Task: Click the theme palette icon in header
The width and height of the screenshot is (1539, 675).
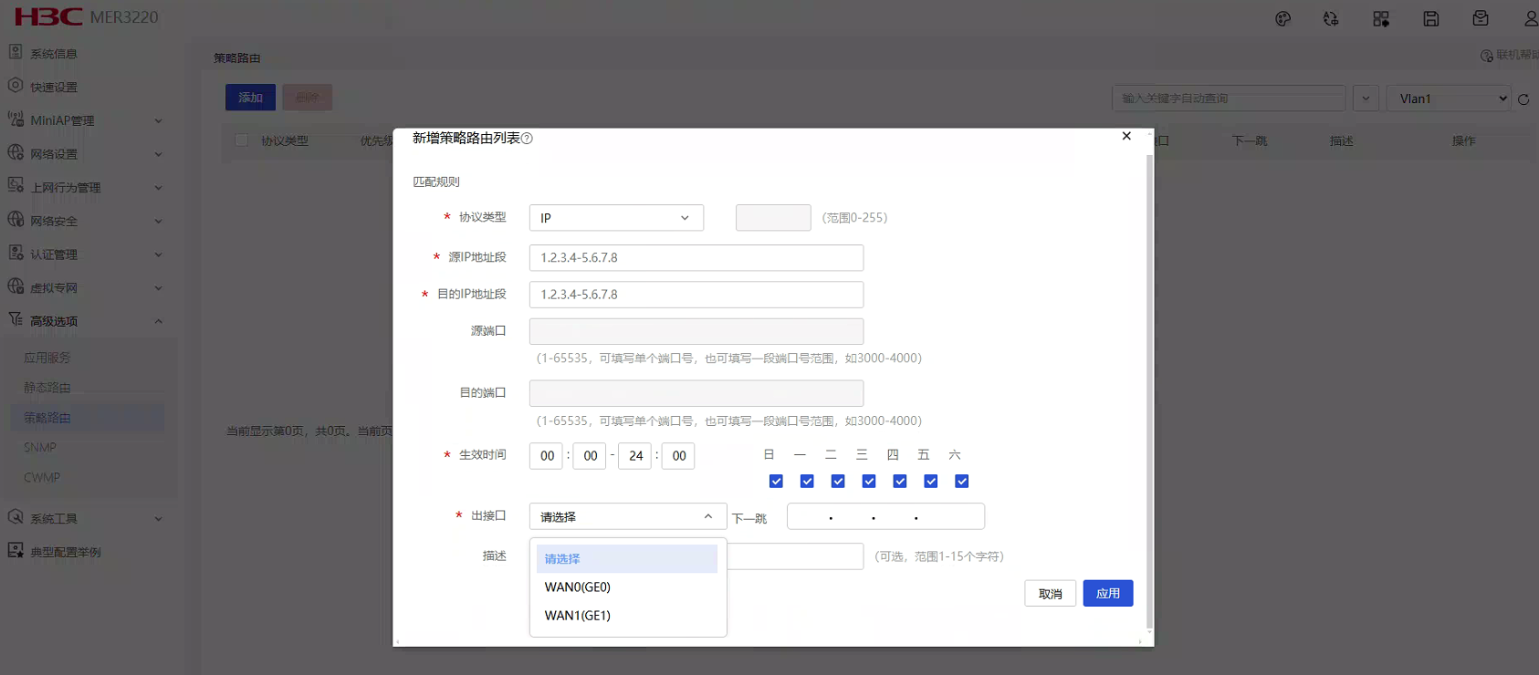Action: coord(1282,19)
